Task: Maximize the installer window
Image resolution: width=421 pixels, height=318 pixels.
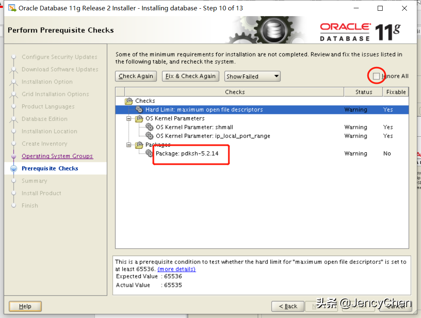Action: 380,8
